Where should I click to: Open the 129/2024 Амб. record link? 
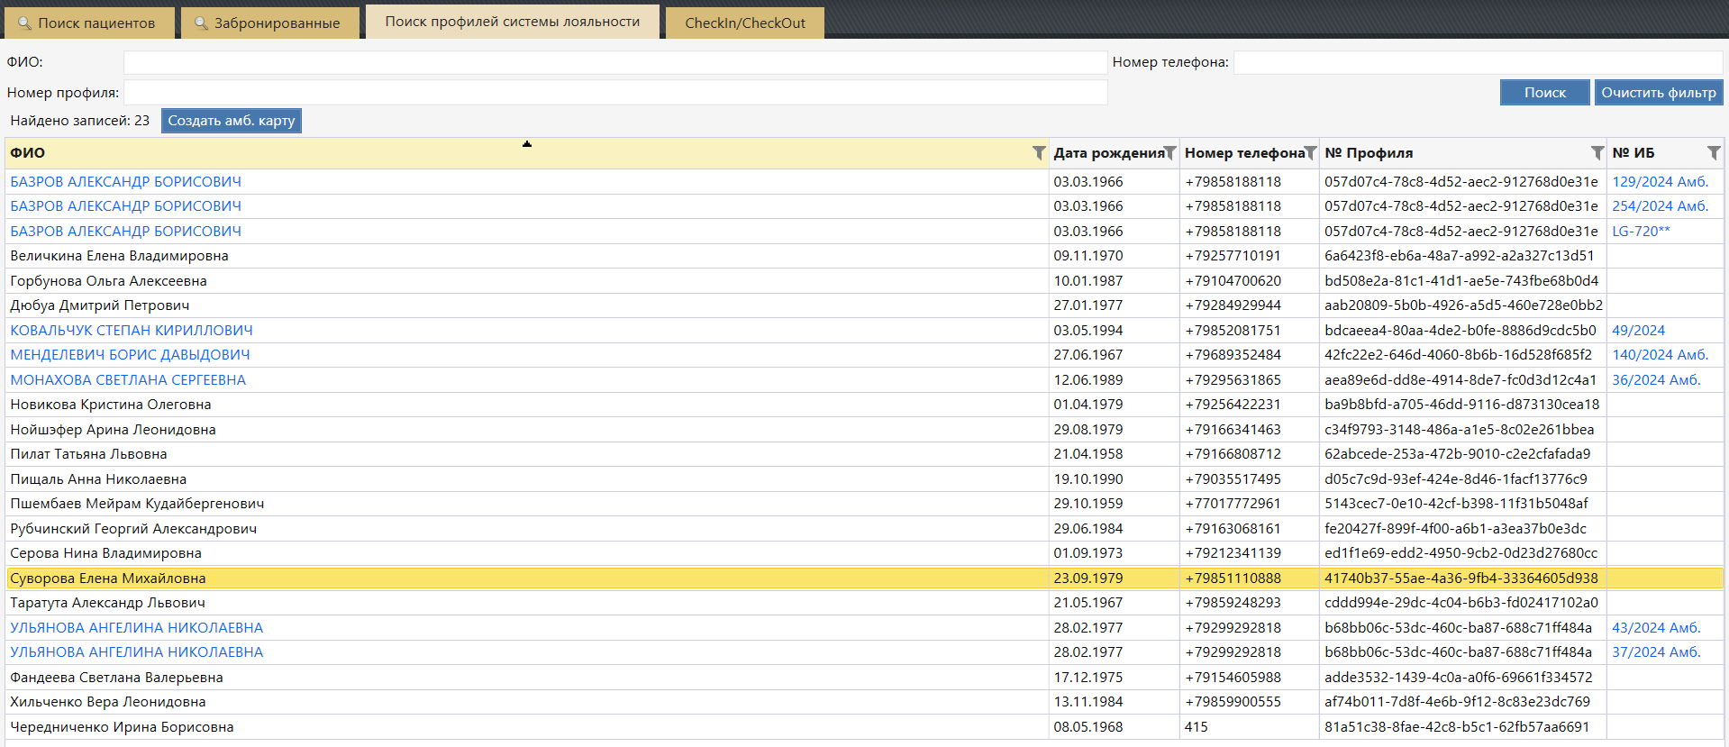click(x=1660, y=182)
